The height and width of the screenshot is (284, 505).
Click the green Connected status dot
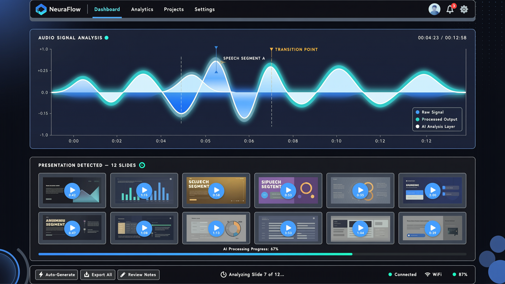[x=390, y=274]
